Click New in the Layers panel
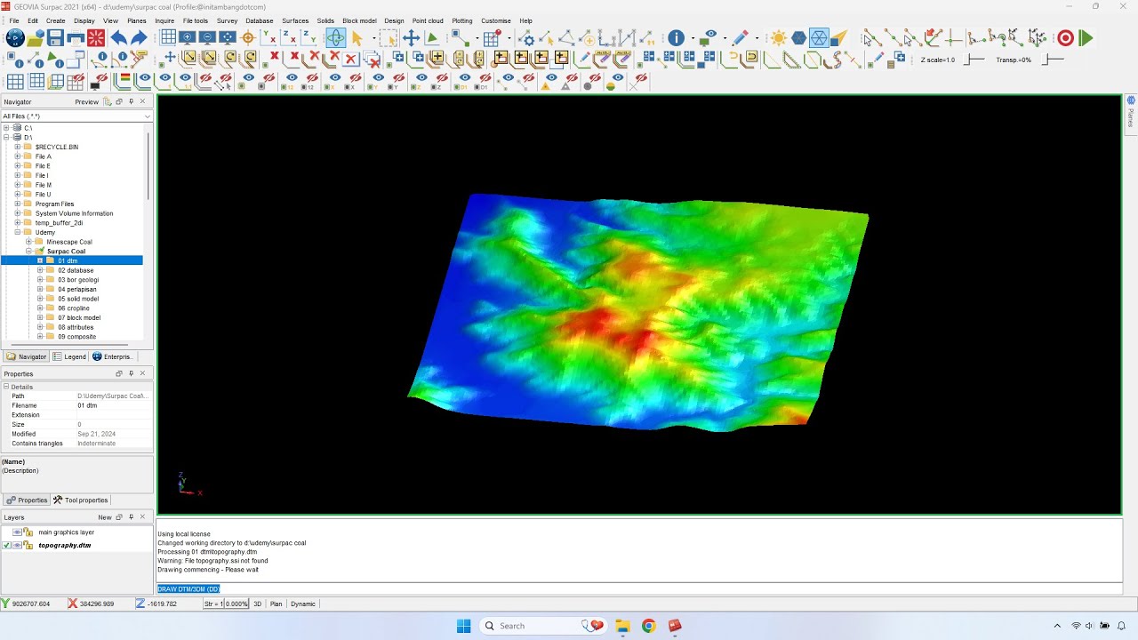The height and width of the screenshot is (640, 1138). pyautogui.click(x=105, y=517)
